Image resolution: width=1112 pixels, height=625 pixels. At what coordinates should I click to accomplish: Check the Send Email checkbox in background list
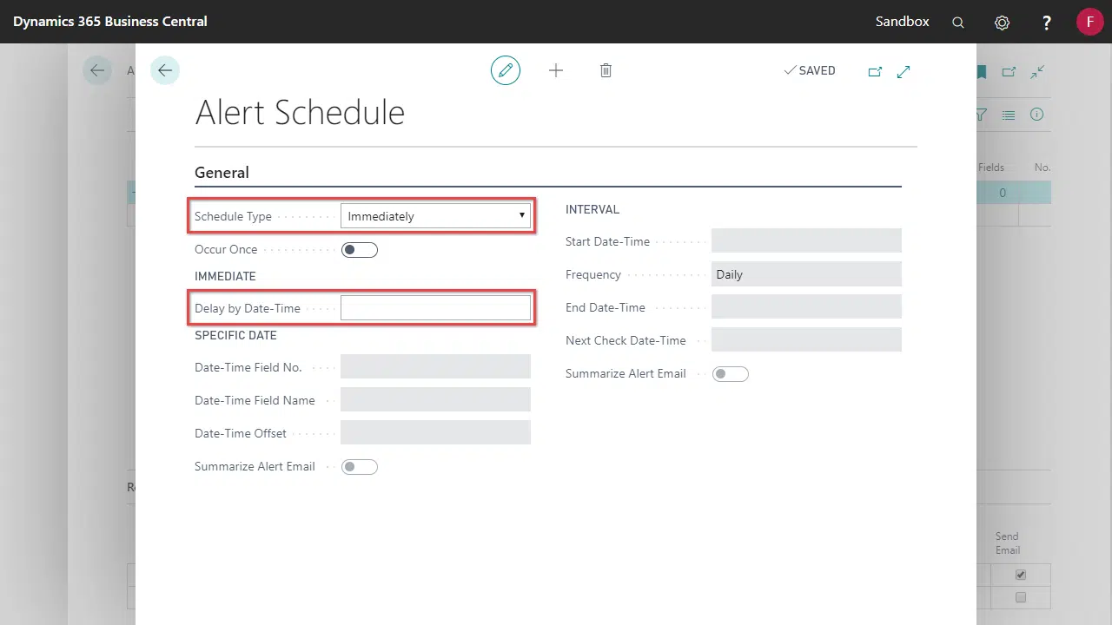[x=1021, y=597]
